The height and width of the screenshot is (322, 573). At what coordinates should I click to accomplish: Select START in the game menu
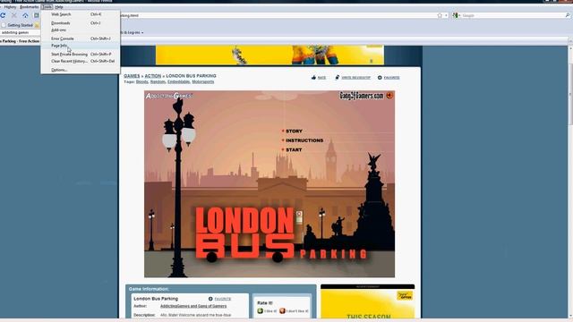click(x=294, y=150)
